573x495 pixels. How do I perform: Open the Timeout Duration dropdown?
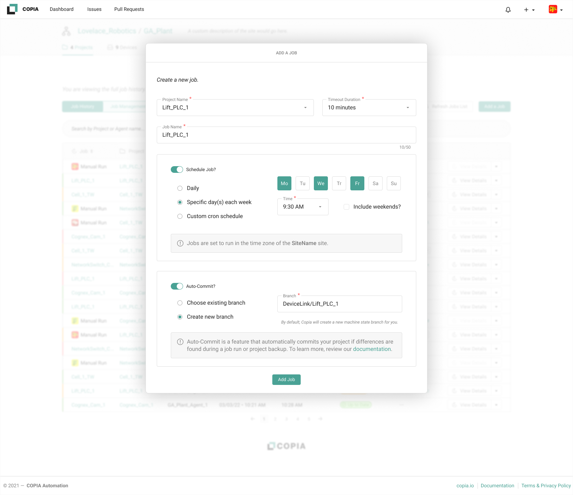click(x=407, y=108)
